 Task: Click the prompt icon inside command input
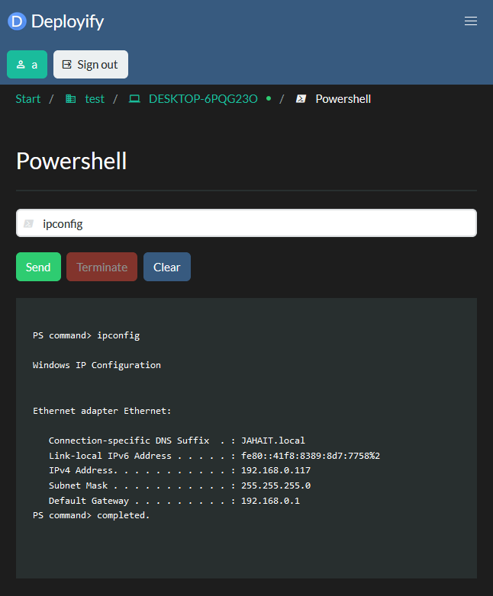pyautogui.click(x=28, y=223)
